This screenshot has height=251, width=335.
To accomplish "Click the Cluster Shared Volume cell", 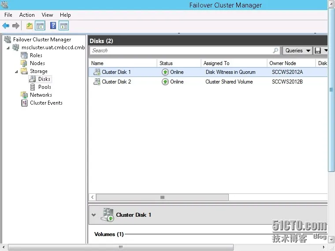I will click(x=229, y=82).
